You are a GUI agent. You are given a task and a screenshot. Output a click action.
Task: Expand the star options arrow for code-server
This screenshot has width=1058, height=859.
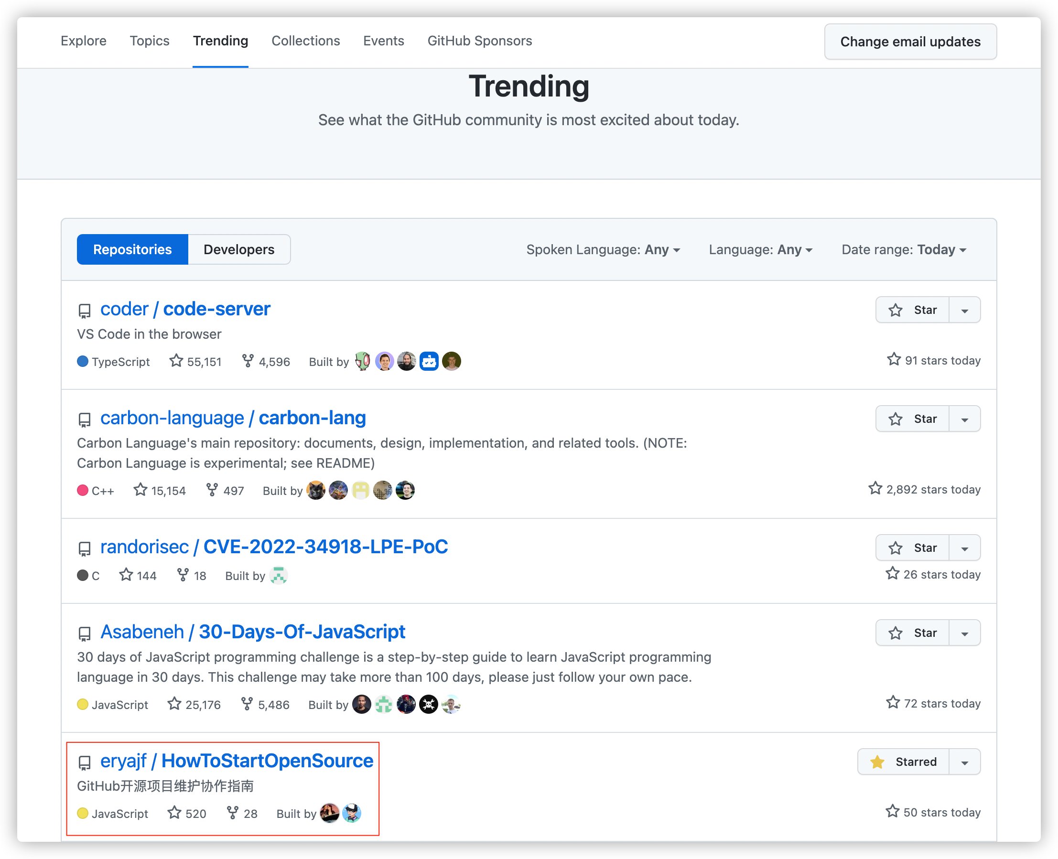(x=964, y=310)
